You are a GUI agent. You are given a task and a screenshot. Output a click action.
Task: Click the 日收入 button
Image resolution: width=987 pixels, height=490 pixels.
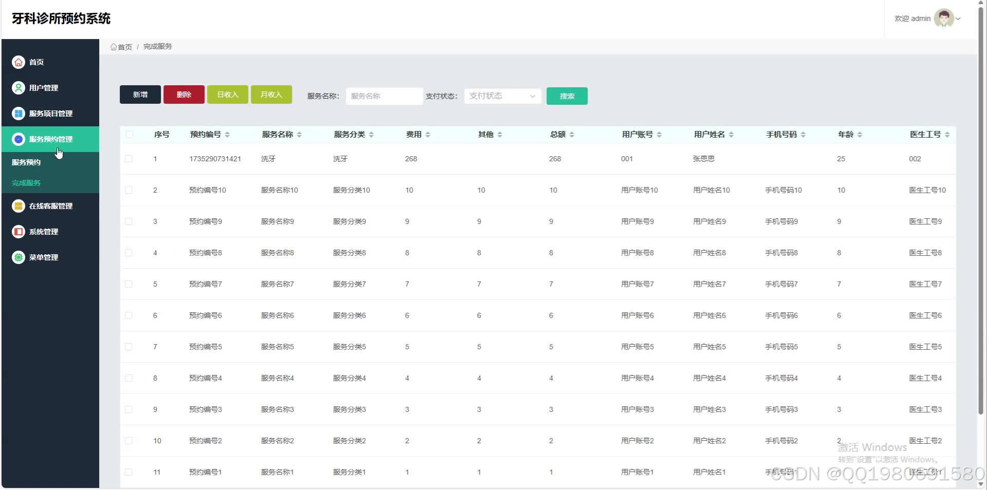[x=228, y=95]
